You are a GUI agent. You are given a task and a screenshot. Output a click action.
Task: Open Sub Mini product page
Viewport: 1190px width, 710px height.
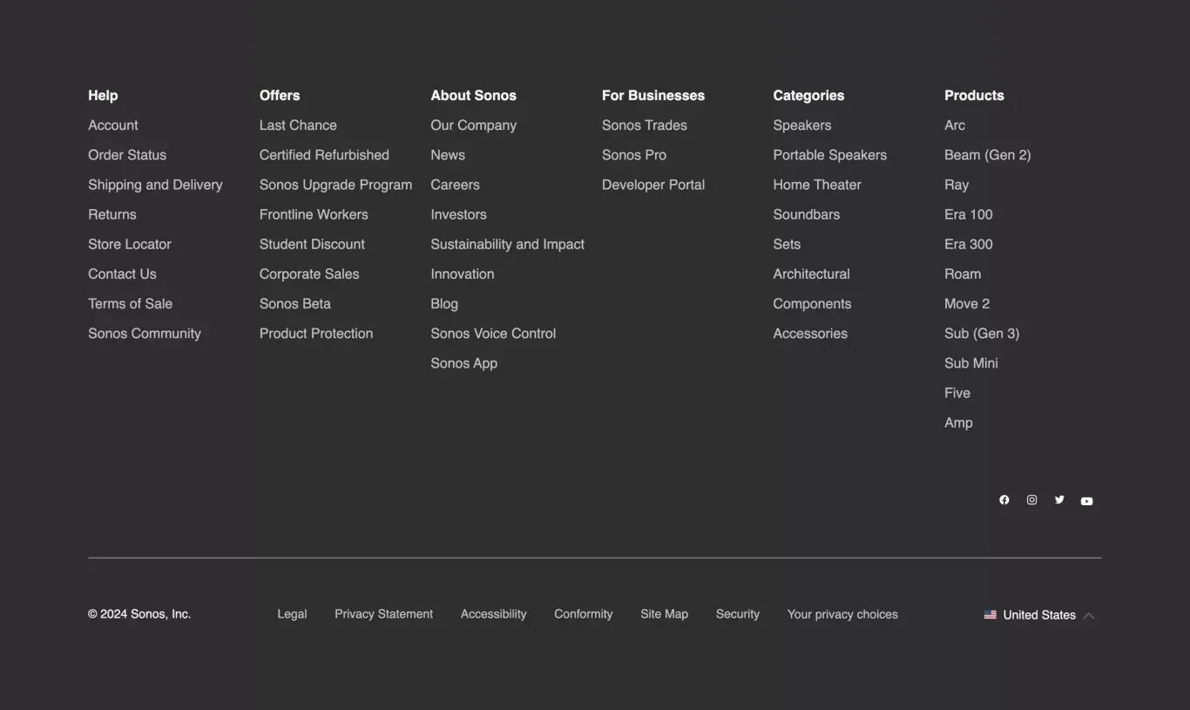(971, 363)
